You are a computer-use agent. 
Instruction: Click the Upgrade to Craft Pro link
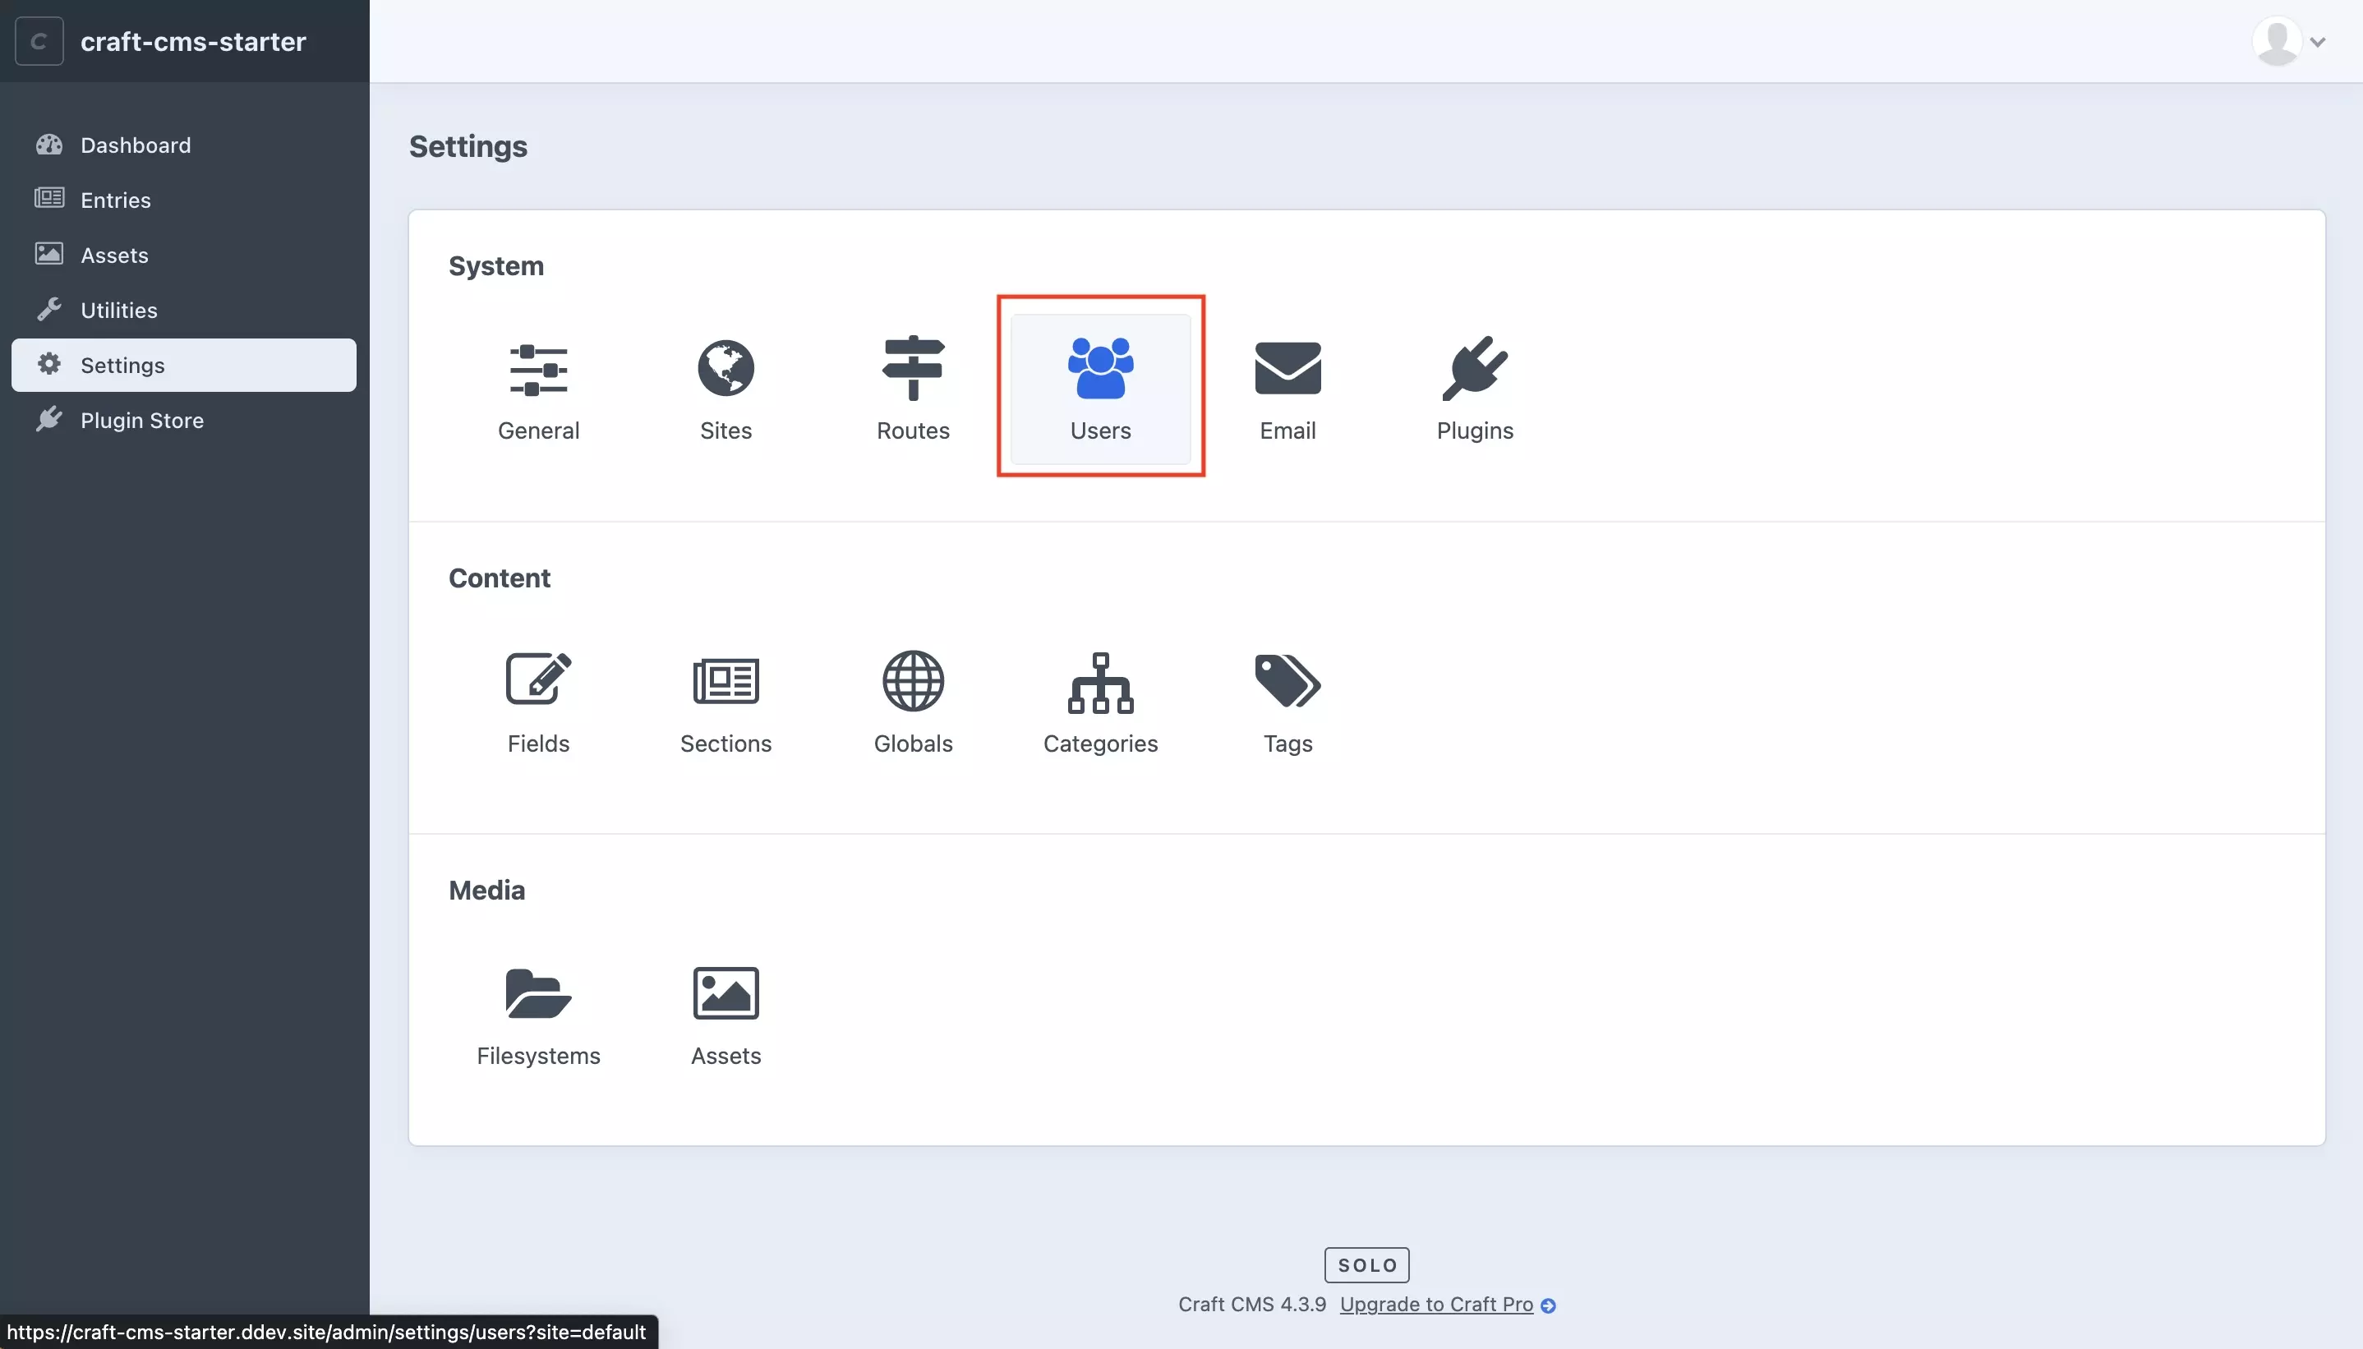point(1435,1305)
